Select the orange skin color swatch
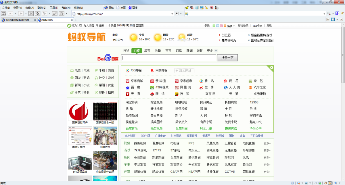The width and height of the screenshot is (345, 185). (225, 26)
